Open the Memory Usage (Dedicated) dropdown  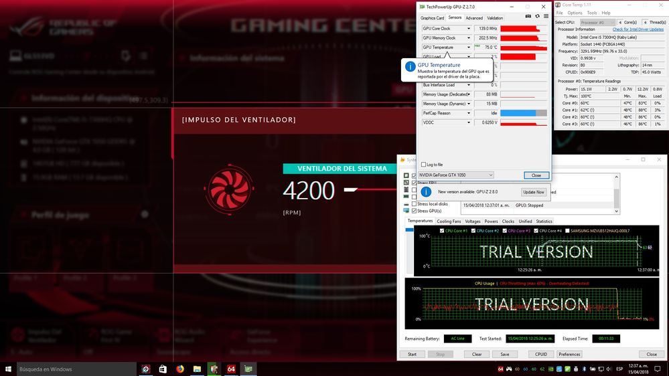tap(469, 94)
